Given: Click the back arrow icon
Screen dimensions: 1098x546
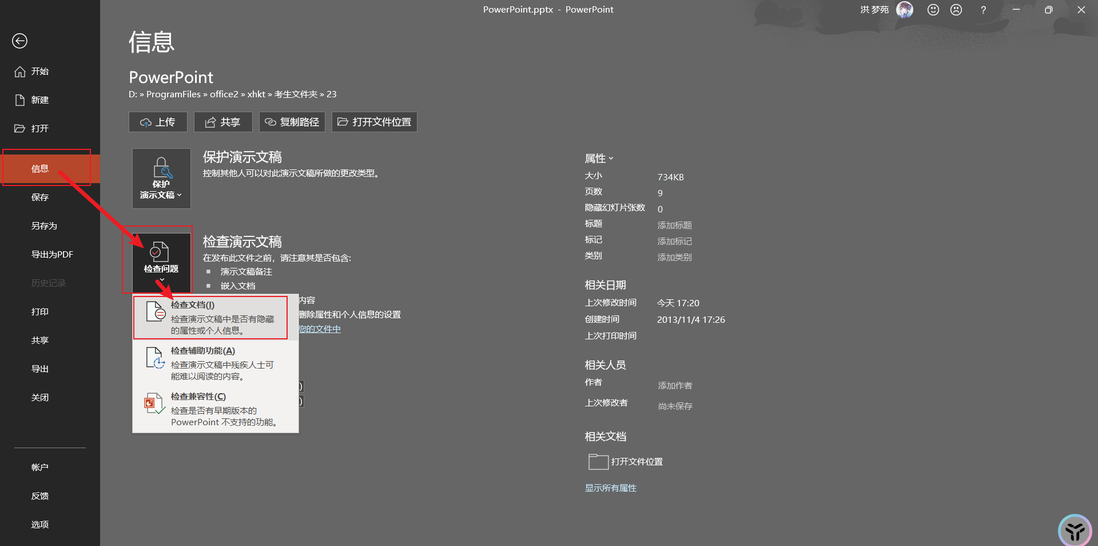Looking at the screenshot, I should [19, 41].
